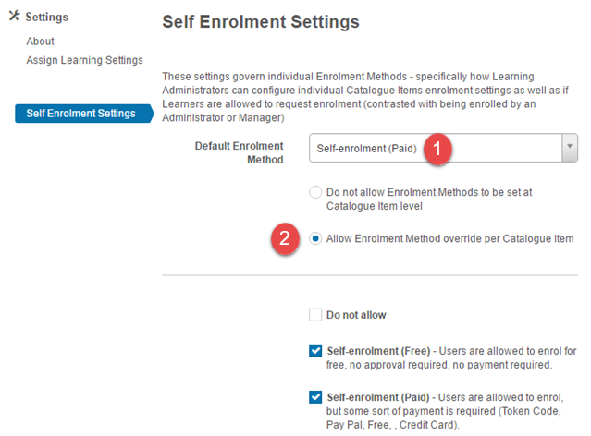Click the Settings wrench icon

(14, 18)
